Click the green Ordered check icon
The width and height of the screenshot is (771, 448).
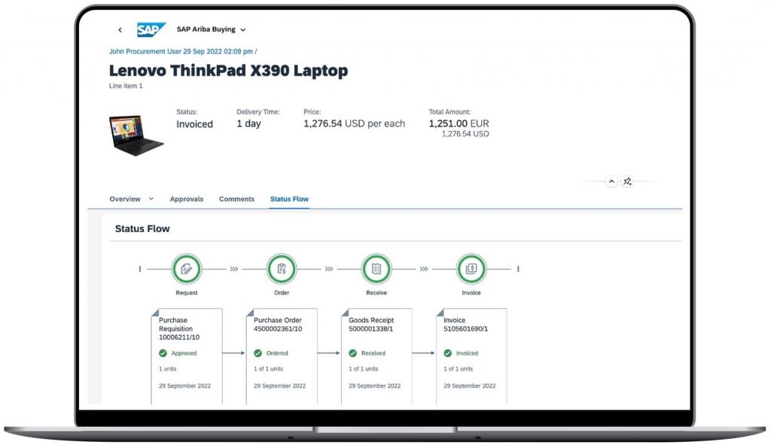point(258,353)
